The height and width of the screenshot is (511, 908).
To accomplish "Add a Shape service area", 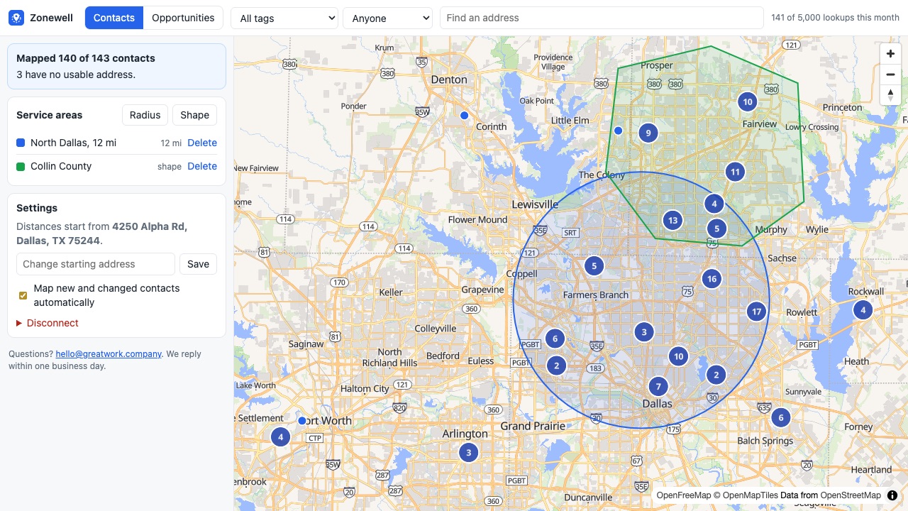I will click(194, 115).
